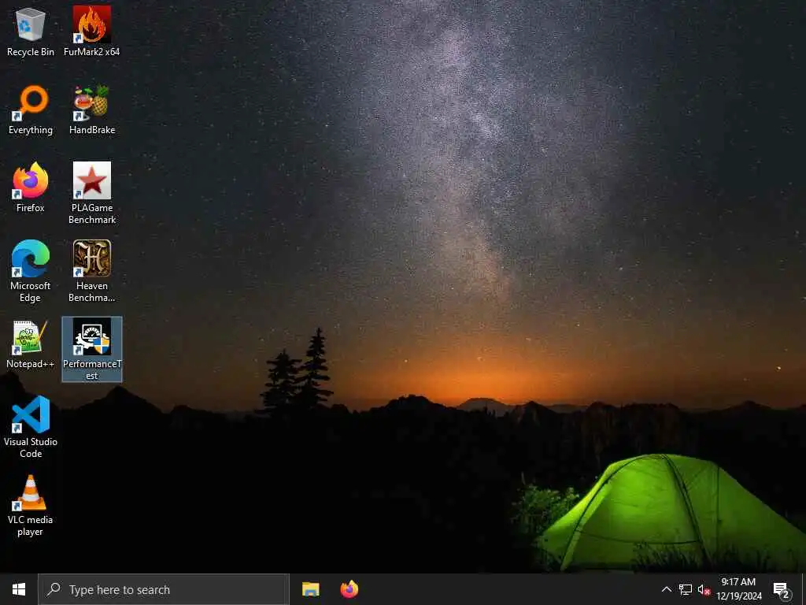Viewport: 806px width, 605px height.
Task: Click the taskbar search box
Action: (164, 589)
